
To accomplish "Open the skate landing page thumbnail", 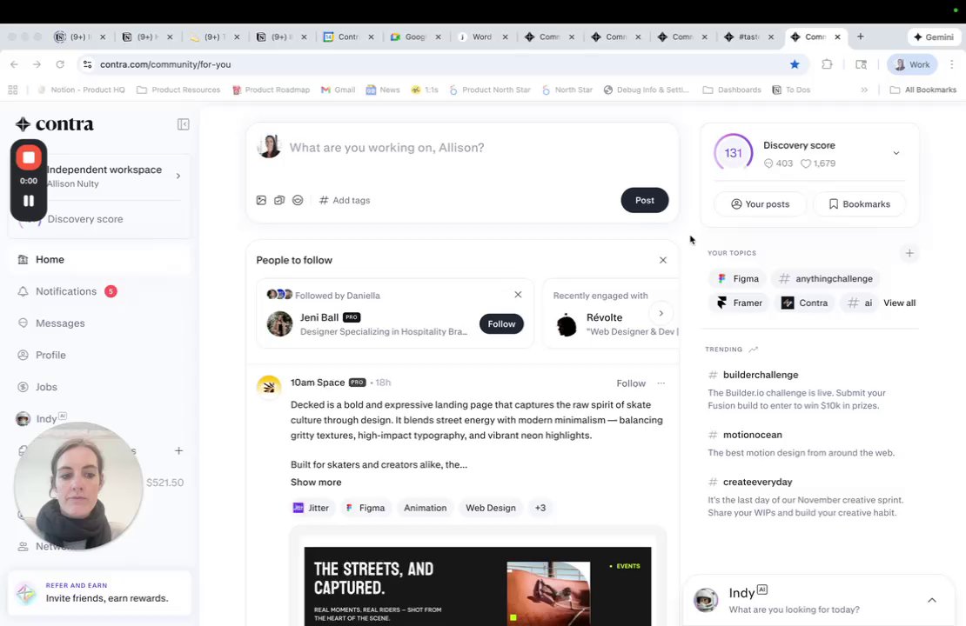I will [478, 586].
